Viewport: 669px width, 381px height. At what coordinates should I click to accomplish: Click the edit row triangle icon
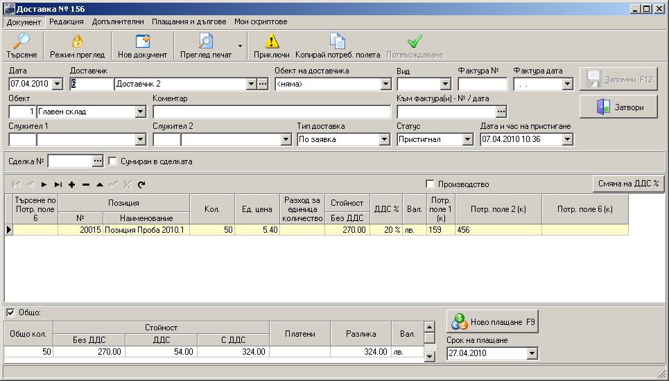click(99, 184)
